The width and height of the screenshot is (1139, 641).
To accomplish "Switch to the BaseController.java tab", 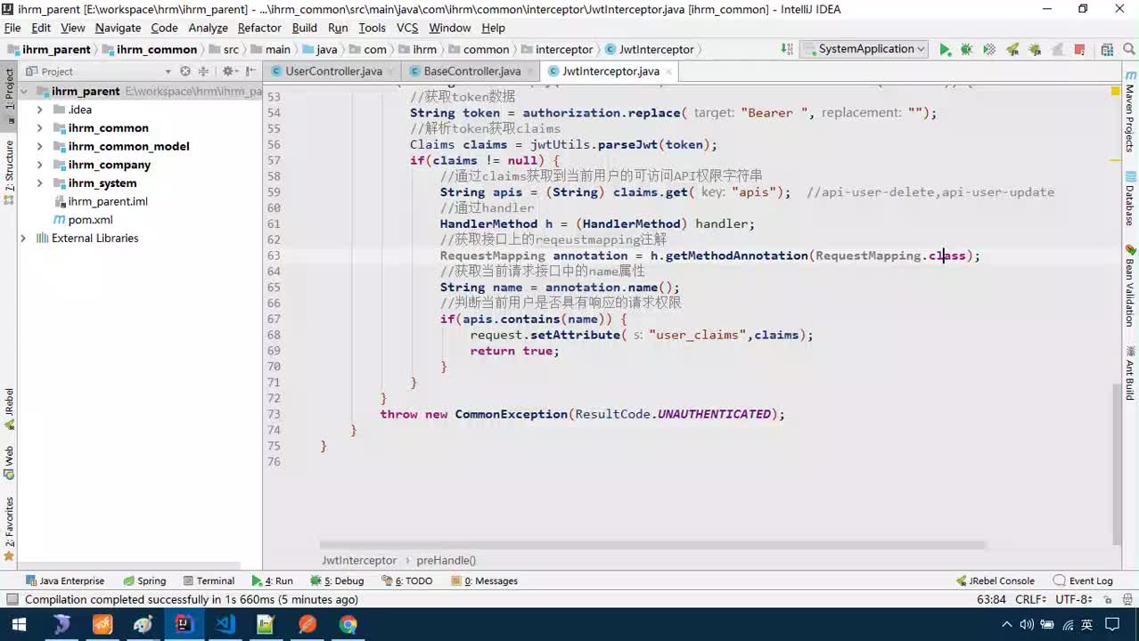I will (x=472, y=71).
